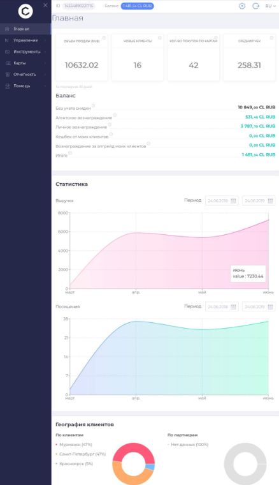Click the Управление sidebar icon

pos(7,40)
